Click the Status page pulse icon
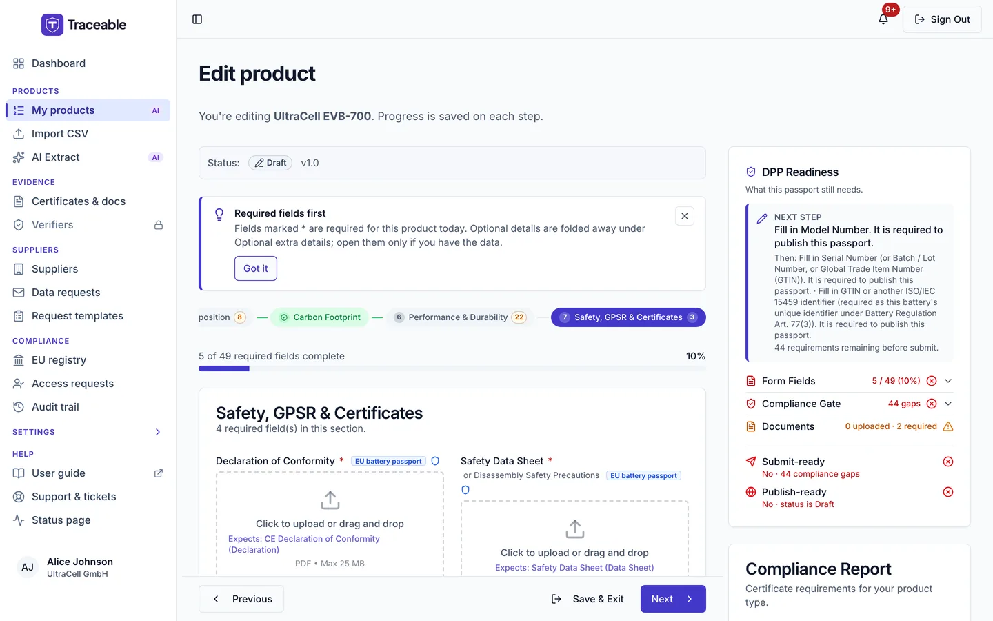 point(19,520)
